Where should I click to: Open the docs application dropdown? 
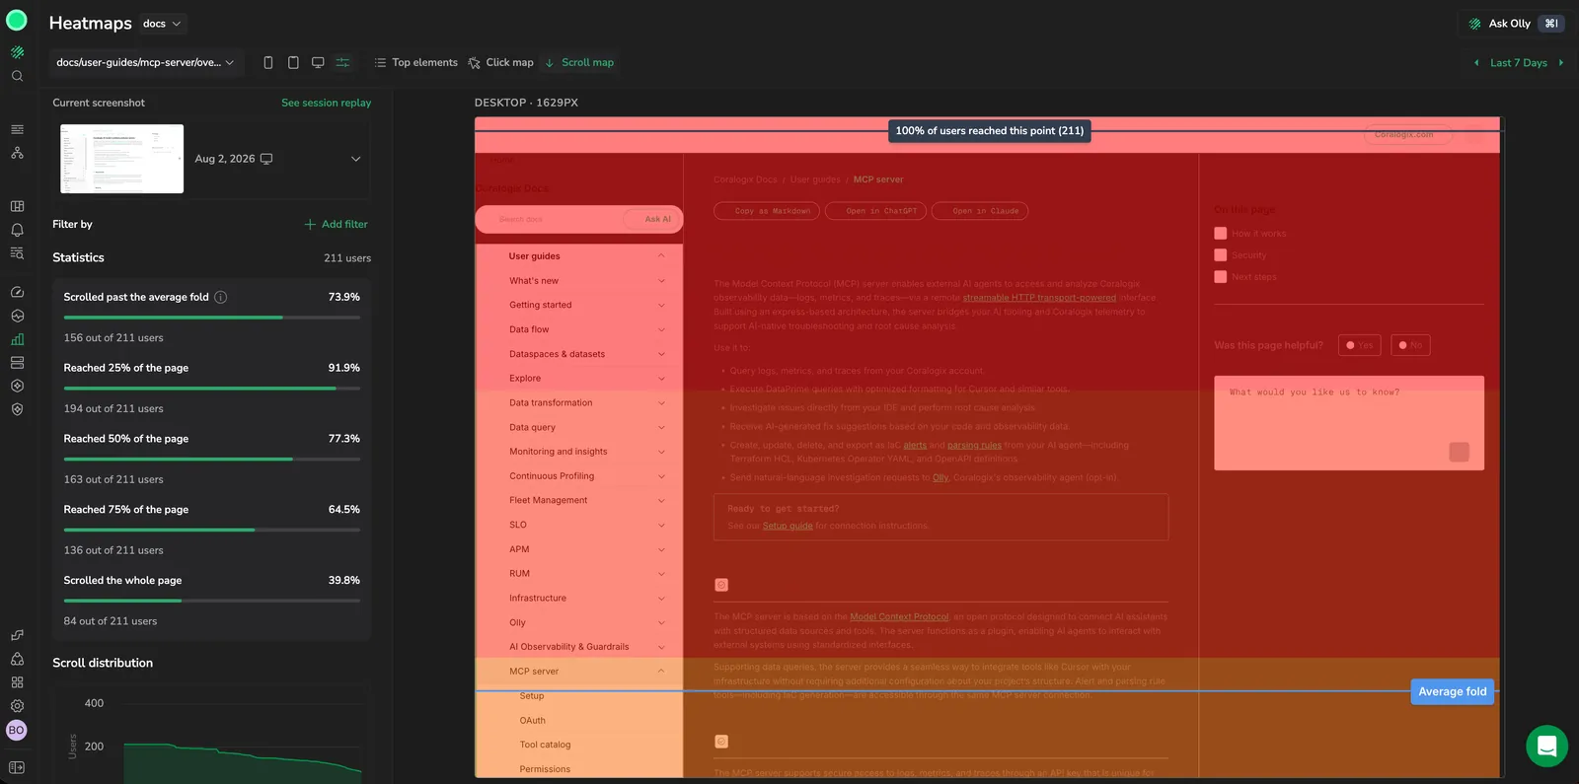pyautogui.click(x=162, y=24)
